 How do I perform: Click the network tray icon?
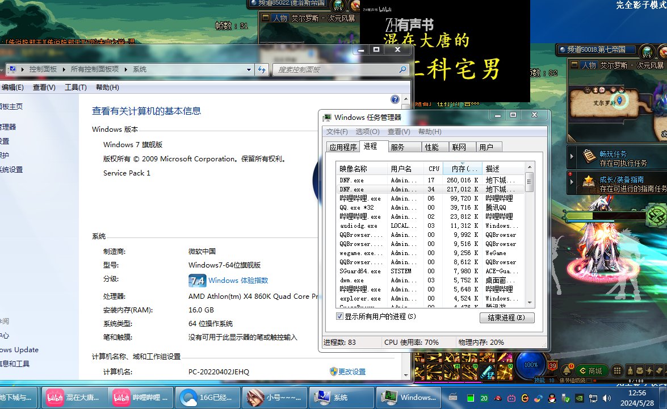(593, 398)
